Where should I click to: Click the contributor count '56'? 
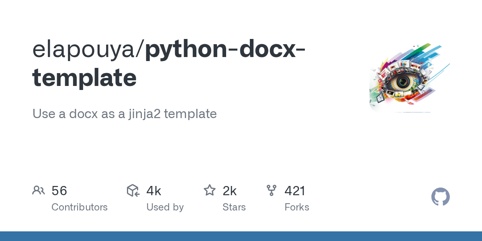(x=59, y=191)
